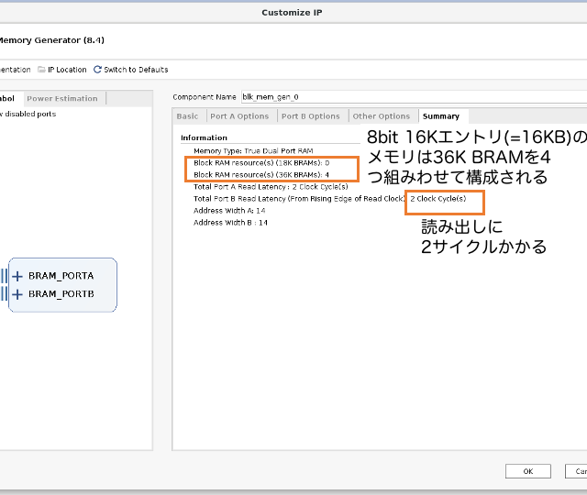The width and height of the screenshot is (587, 495).
Task: Expand the BRAM_PORTA plus icon
Action: point(17,276)
